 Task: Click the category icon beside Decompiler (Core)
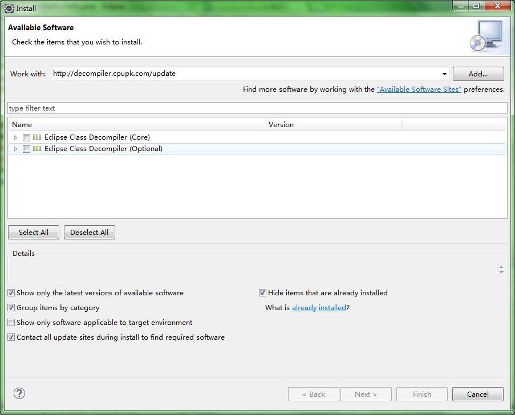tap(37, 137)
